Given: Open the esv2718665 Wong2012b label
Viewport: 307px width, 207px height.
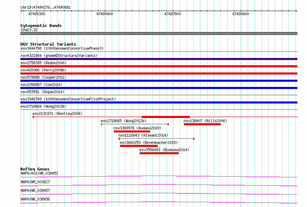Looking at the screenshot, I should click(x=123, y=121).
